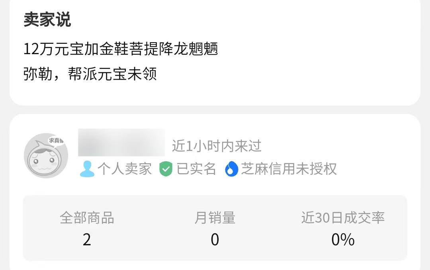The width and height of the screenshot is (430, 270).
Task: Tap the 卖家说 section heading
Action: (x=47, y=20)
